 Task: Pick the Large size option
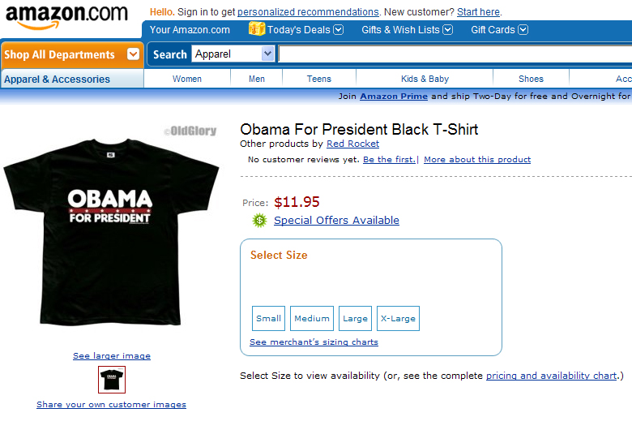click(355, 318)
